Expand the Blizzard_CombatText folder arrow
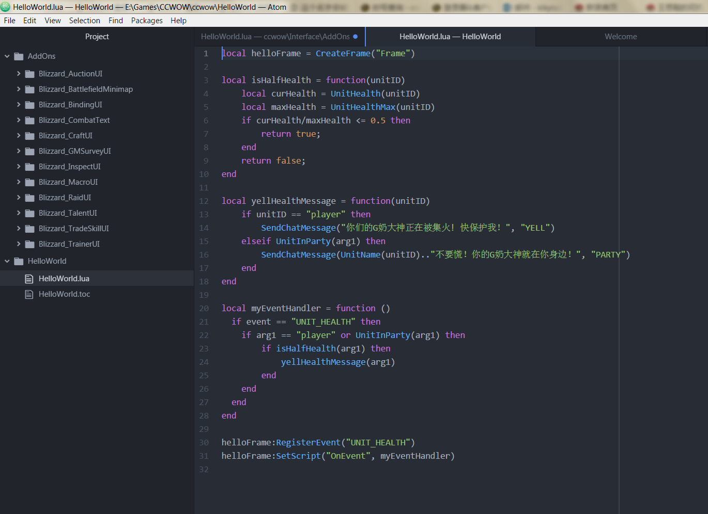 pyautogui.click(x=19, y=120)
